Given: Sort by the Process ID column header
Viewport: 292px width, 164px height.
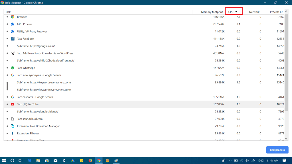Looking at the screenshot, I should [x=276, y=12].
